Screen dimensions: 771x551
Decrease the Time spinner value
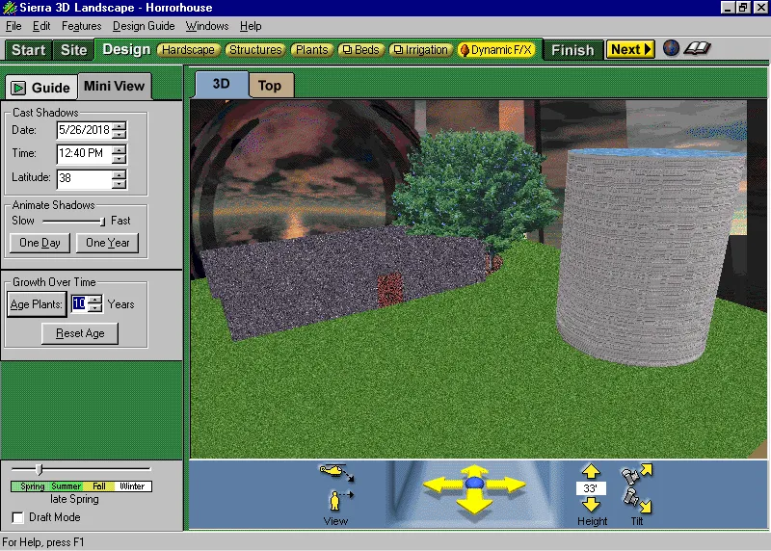pos(119,158)
